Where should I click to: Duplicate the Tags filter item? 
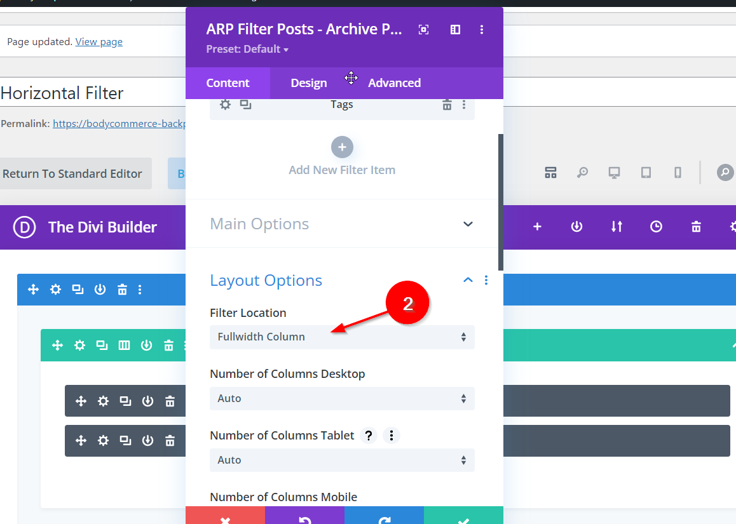click(245, 105)
